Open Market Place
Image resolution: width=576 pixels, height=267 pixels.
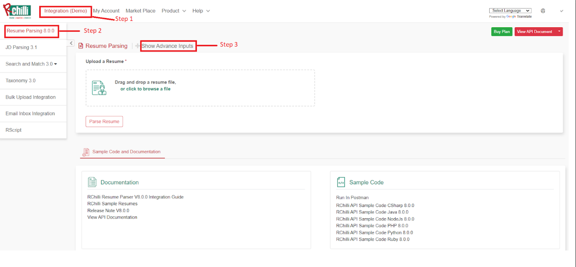[x=140, y=11]
